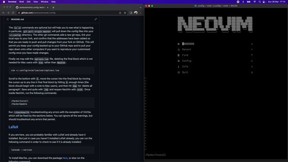The image size is (288, 162).
Task: Share this page from the address bar
Action: [120, 13]
